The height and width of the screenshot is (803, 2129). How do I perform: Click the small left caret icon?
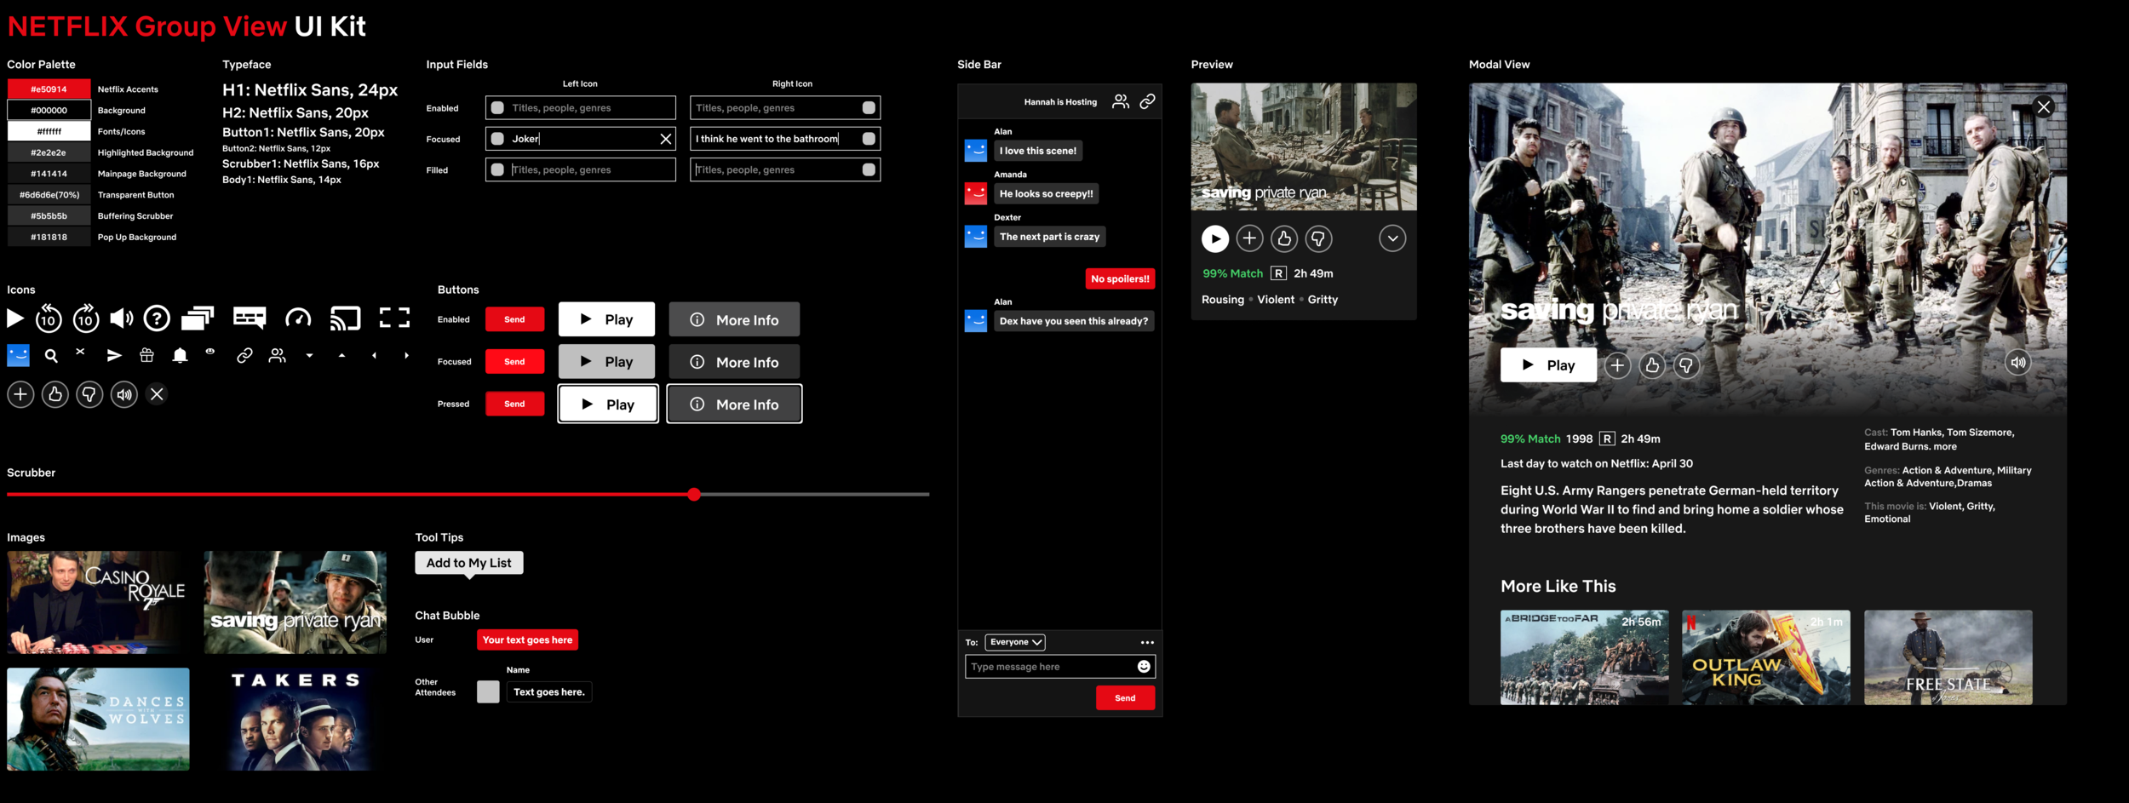pos(374,355)
